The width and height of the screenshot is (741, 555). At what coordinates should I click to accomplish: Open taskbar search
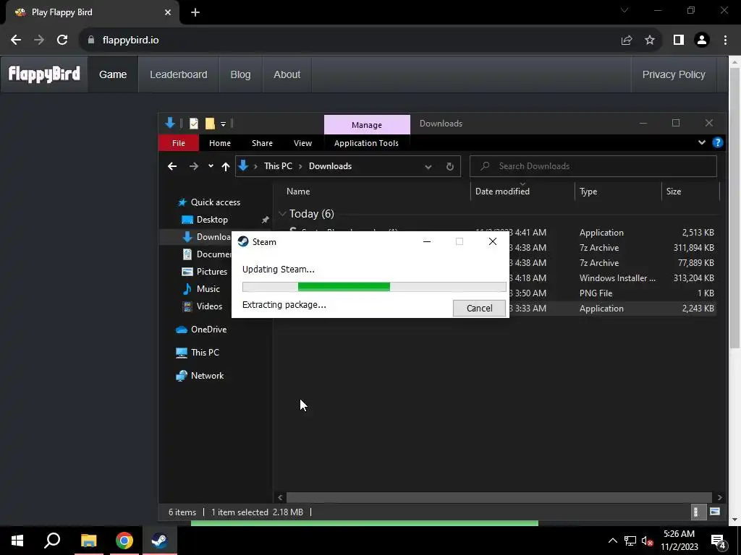tap(52, 541)
